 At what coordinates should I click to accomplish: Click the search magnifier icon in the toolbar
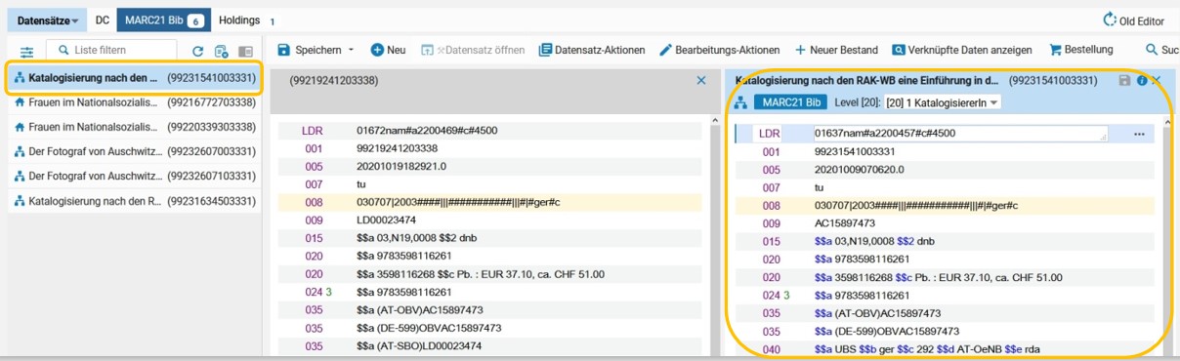(1152, 50)
